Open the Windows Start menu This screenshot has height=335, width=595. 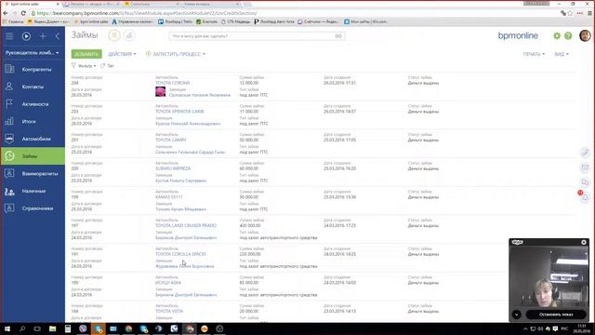coord(7,328)
